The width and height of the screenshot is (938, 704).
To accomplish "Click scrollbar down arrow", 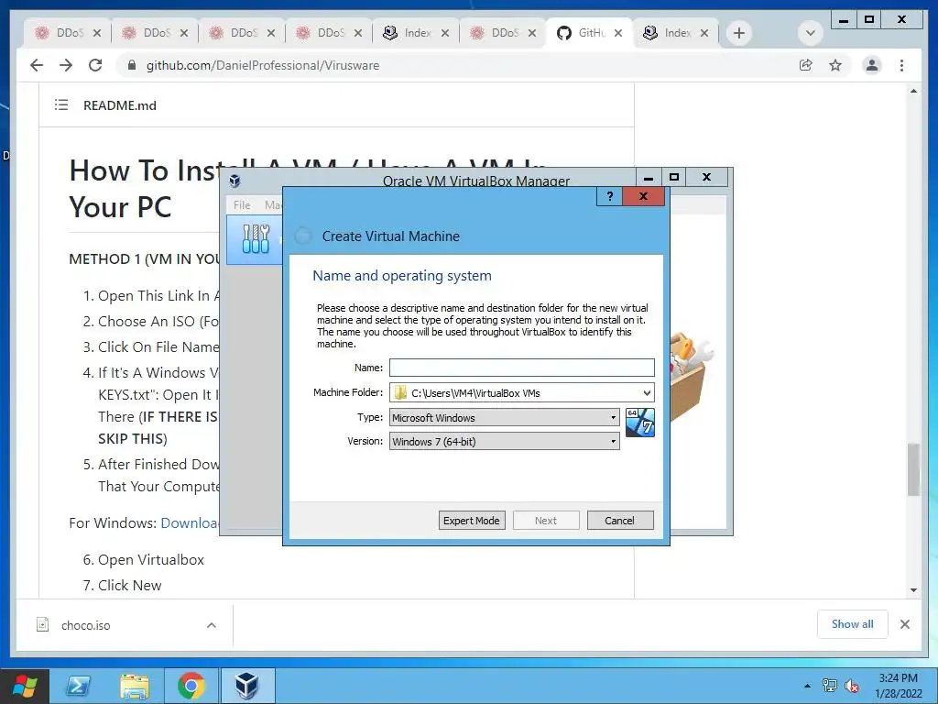I will (913, 589).
